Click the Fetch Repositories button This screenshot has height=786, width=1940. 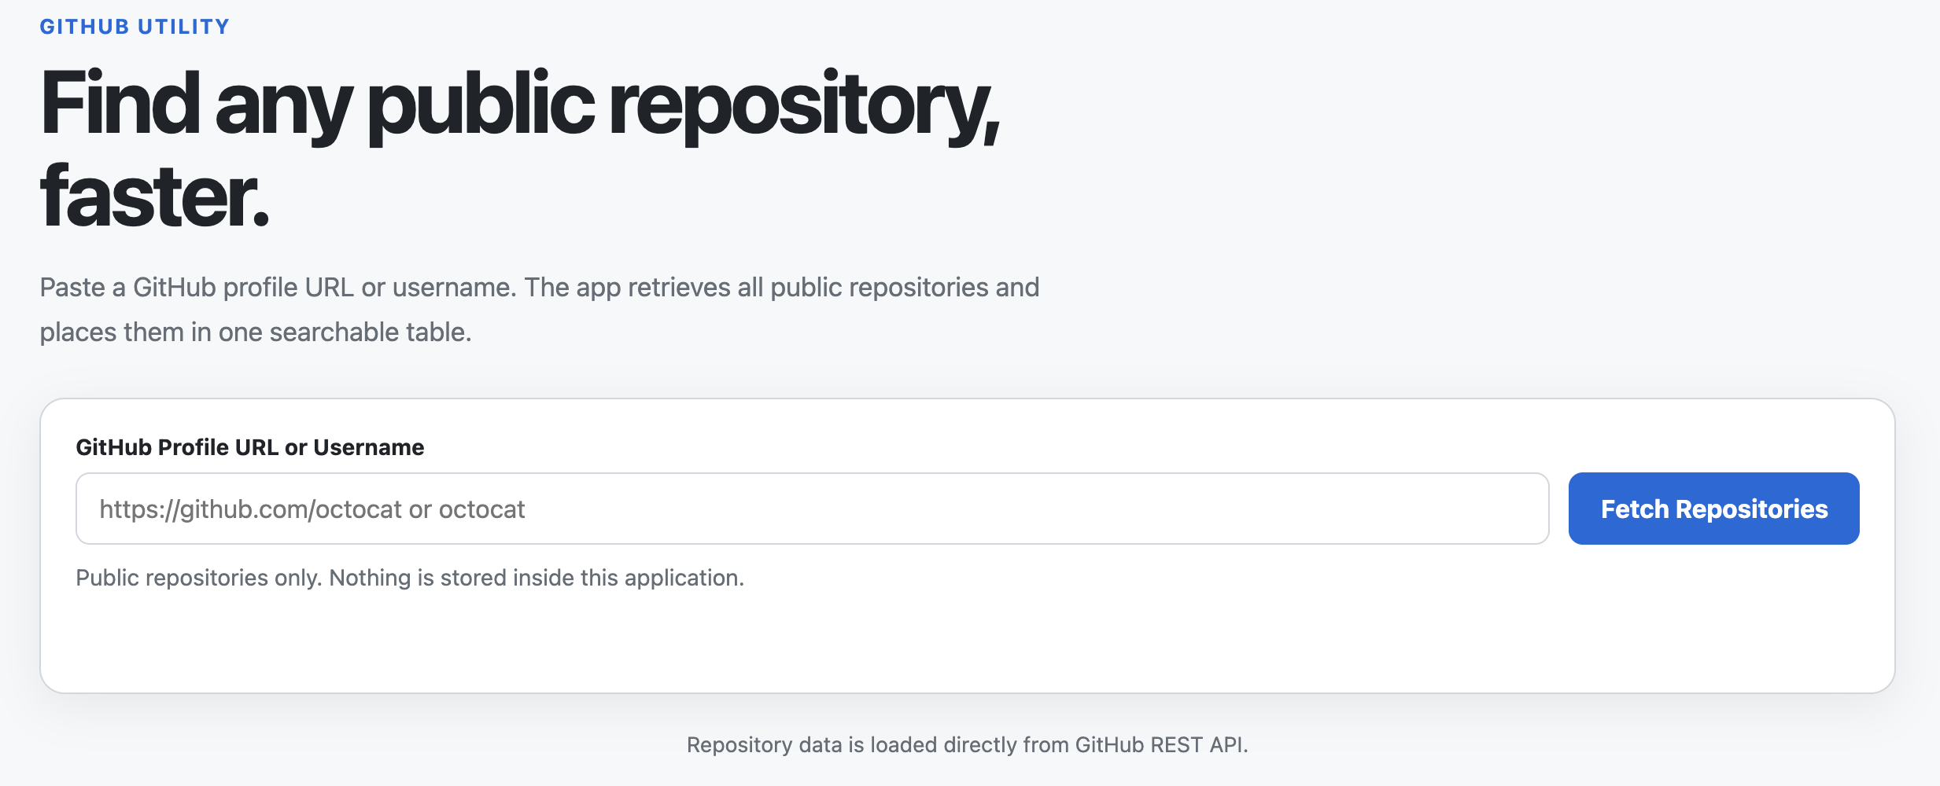click(1713, 509)
